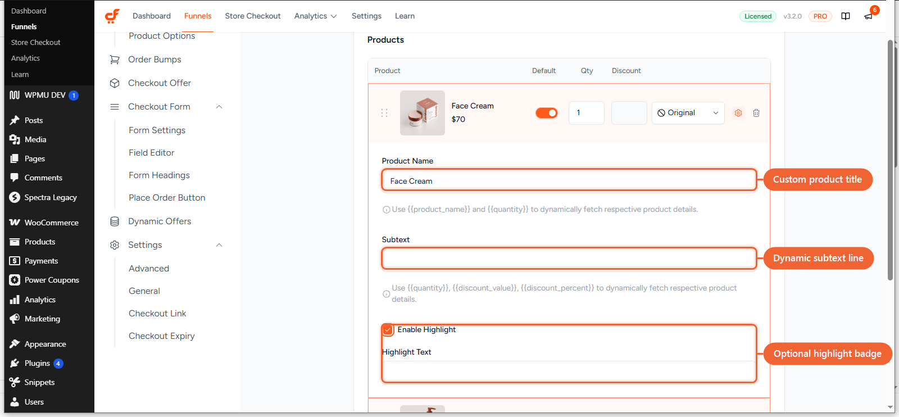Viewport: 899px width, 417px height.
Task: Open Learn in the top nav
Action: (x=405, y=16)
